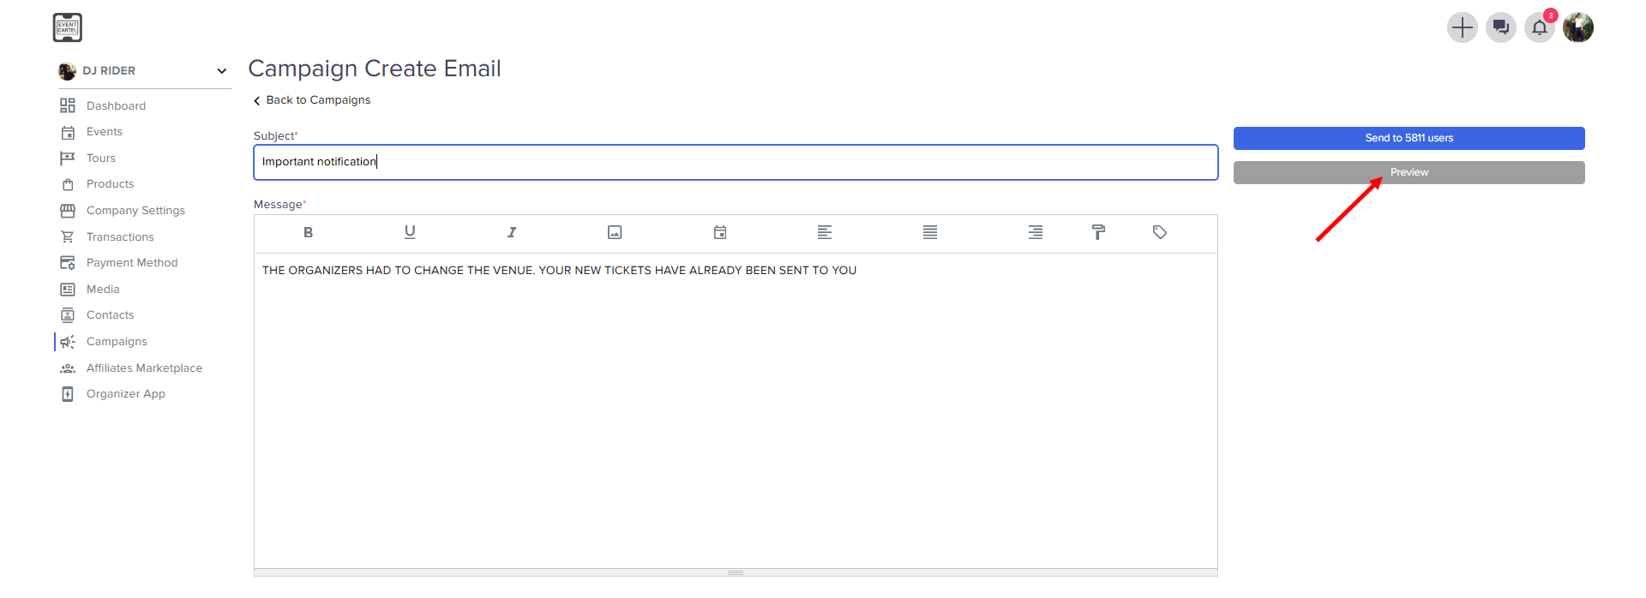Click the editor resize handle bar
1646x598 pixels.
[736, 572]
